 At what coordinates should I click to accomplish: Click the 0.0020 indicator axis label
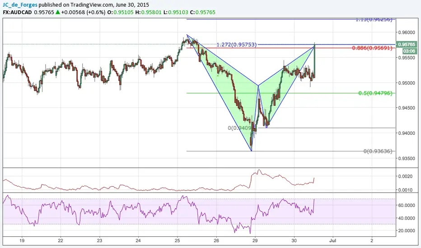[405, 176]
